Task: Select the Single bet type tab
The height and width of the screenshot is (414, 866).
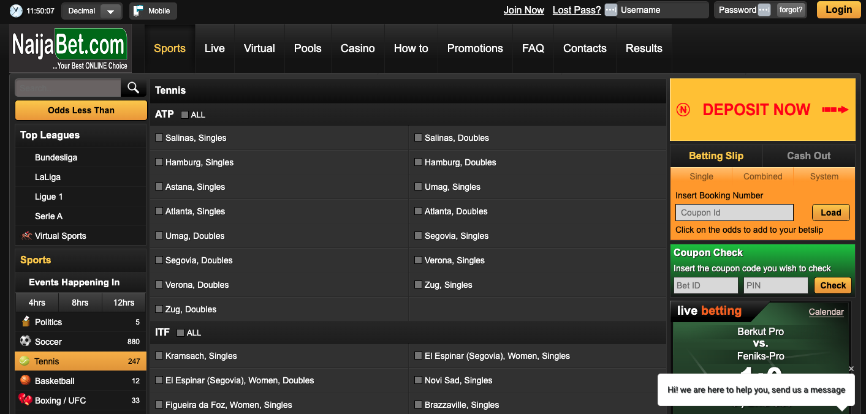Action: [x=702, y=176]
